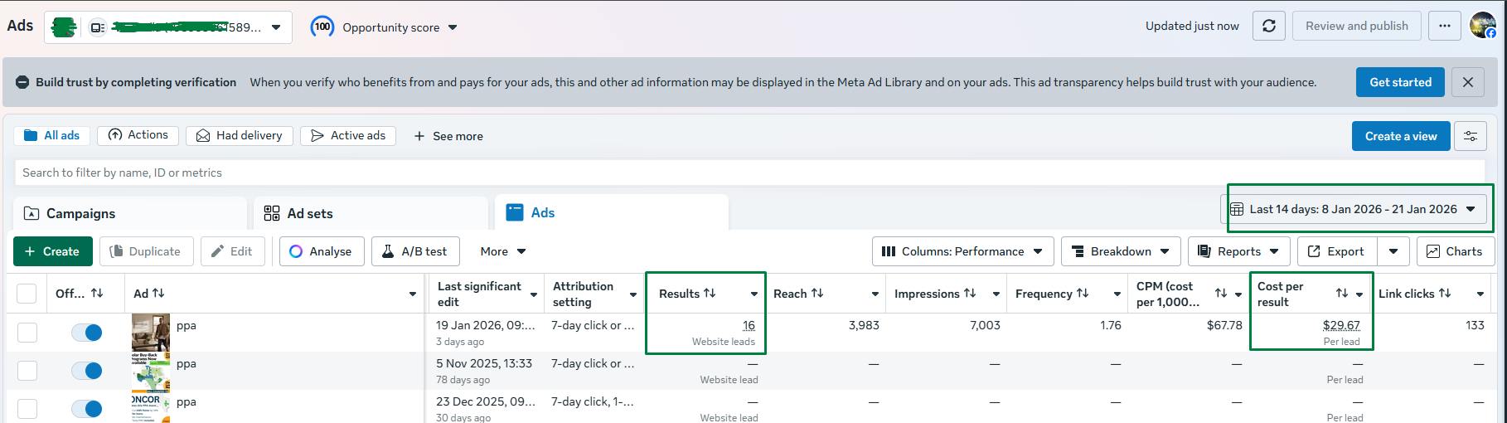Sort by Reach column arrows
Image resolution: width=1507 pixels, height=423 pixels.
click(817, 293)
